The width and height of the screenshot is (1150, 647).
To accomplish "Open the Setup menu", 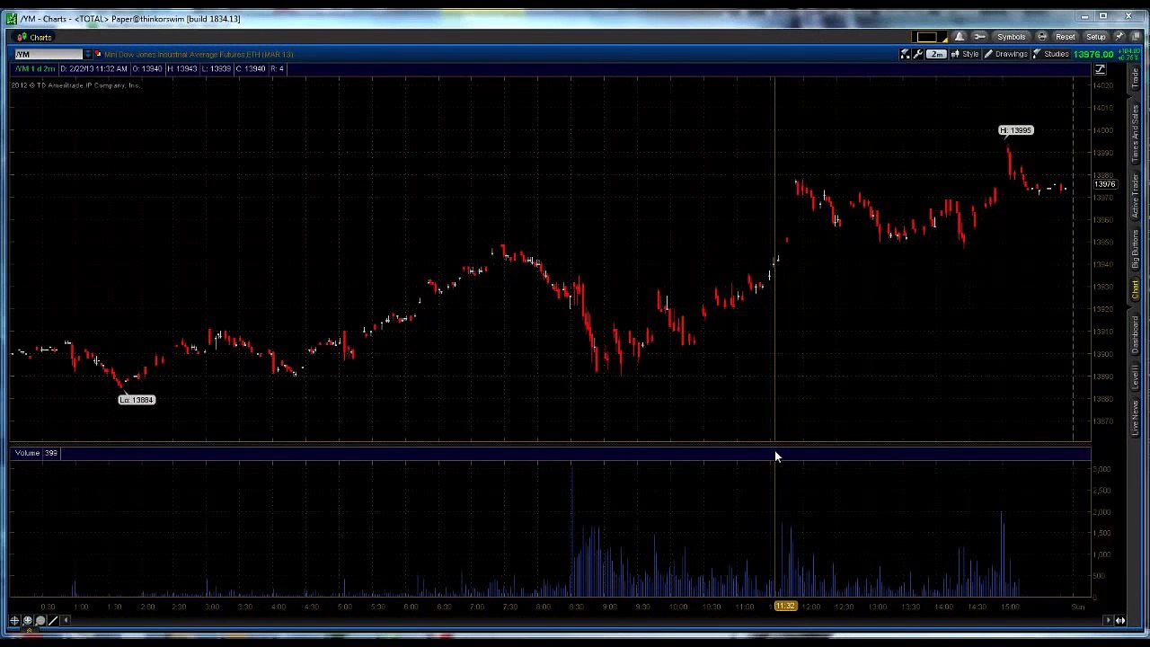I will 1095,37.
